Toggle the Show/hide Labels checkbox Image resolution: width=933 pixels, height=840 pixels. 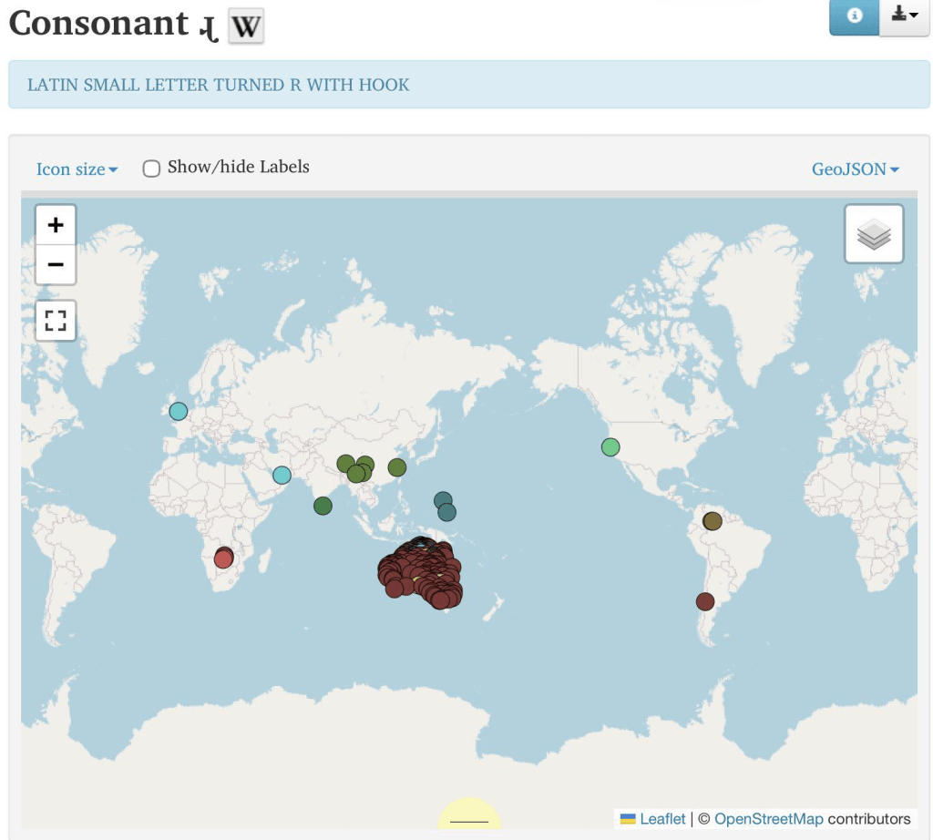coord(152,169)
